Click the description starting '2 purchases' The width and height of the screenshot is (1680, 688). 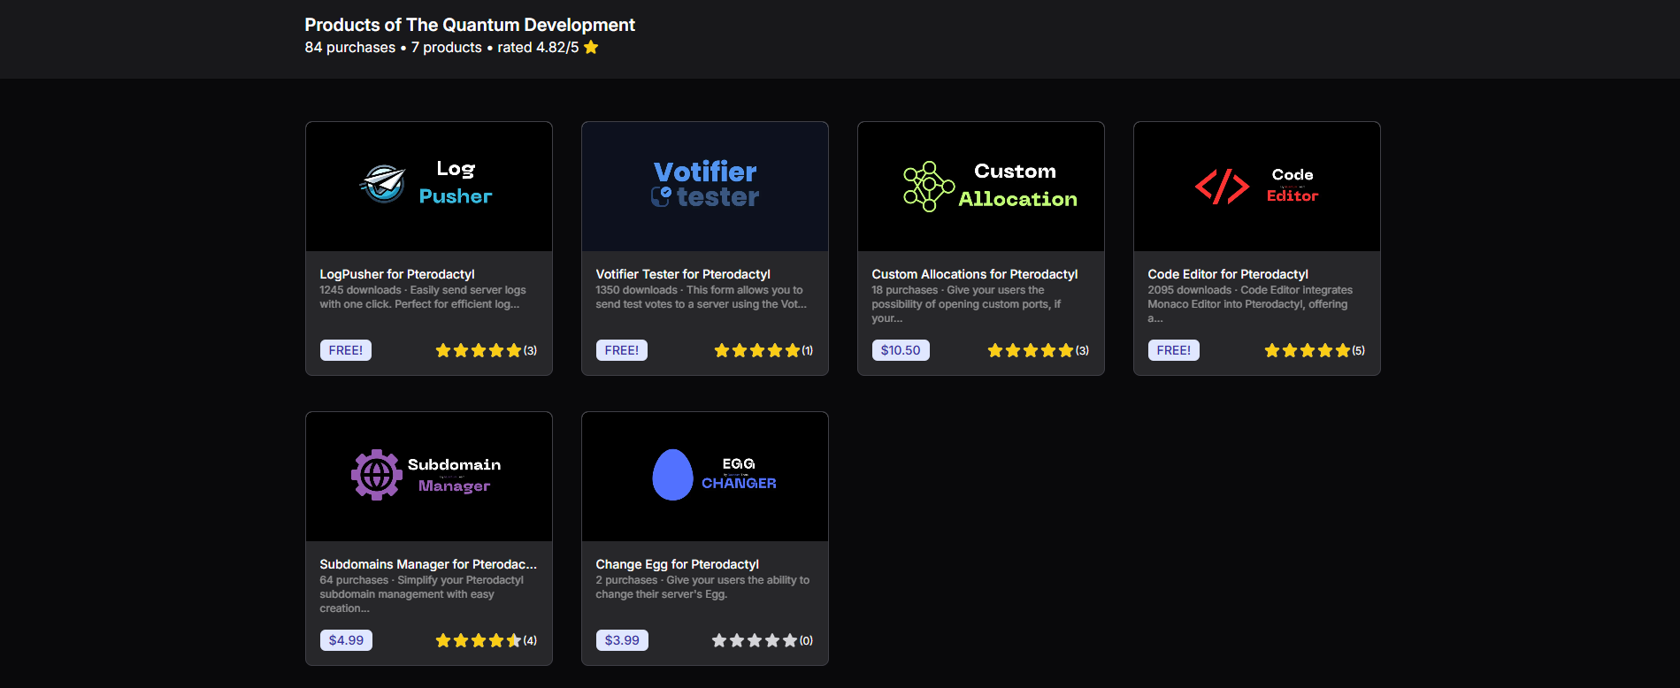coord(702,587)
